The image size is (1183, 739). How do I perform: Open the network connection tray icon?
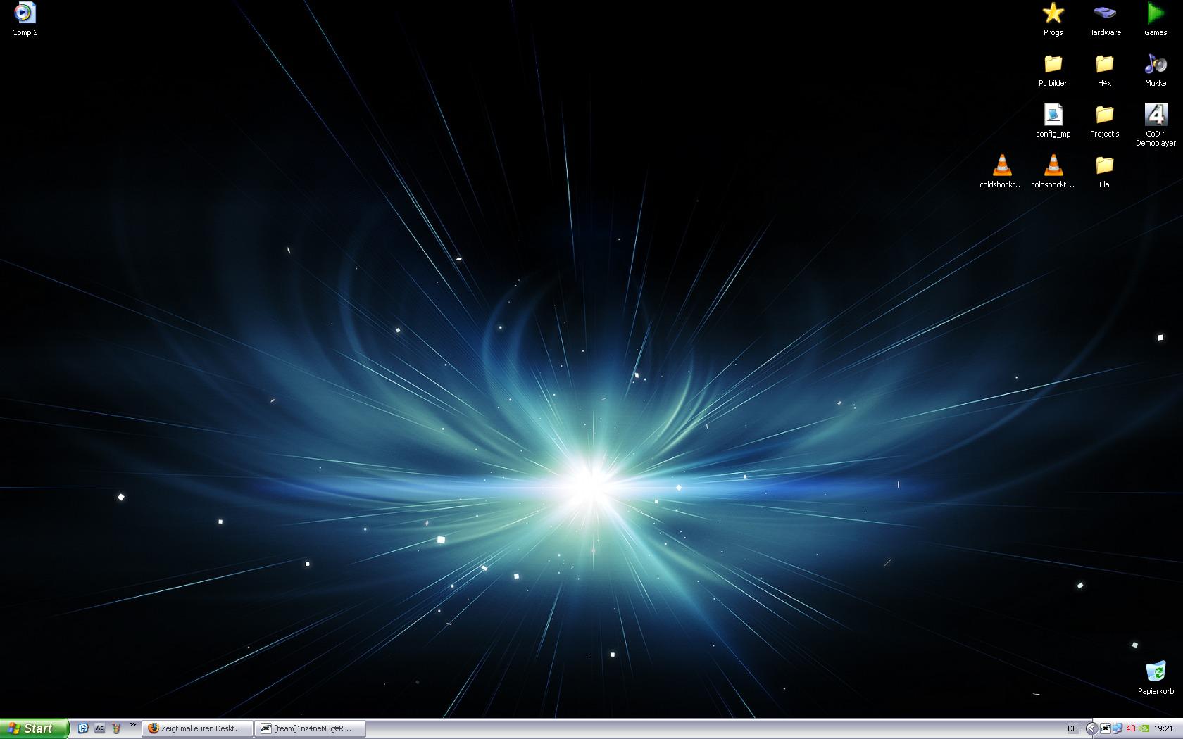point(1118,728)
